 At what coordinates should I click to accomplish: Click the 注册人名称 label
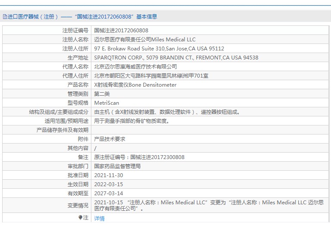[75, 40]
